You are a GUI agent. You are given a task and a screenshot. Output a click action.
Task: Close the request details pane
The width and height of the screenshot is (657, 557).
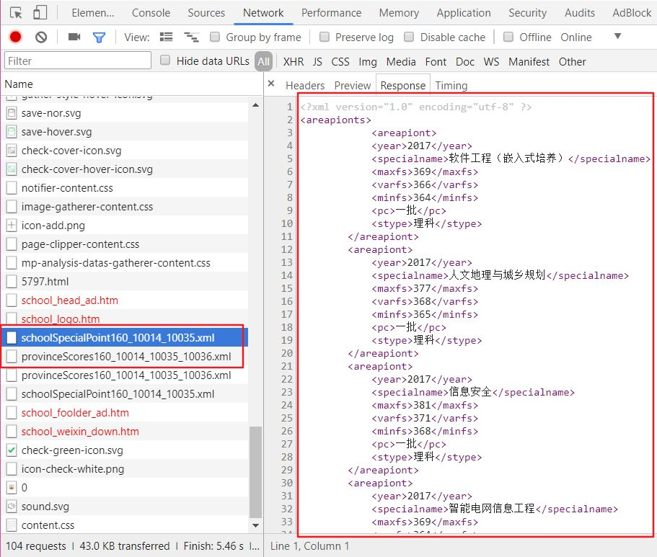[x=271, y=84]
